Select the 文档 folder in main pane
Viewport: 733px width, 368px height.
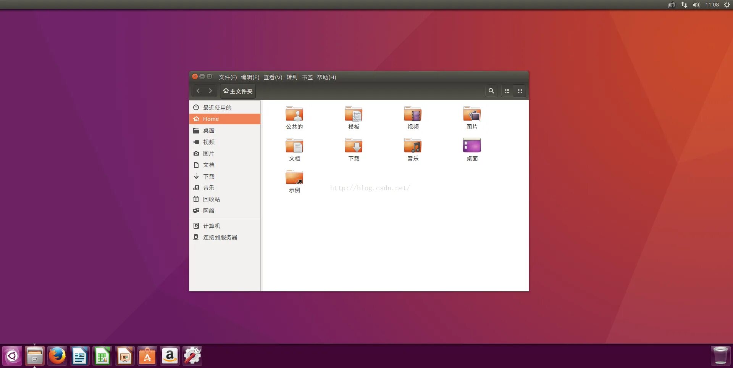coord(294,146)
